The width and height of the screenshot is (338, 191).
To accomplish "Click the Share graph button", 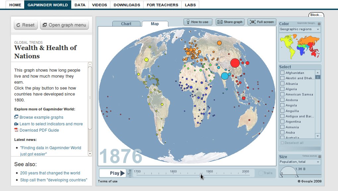I will coord(230,22).
